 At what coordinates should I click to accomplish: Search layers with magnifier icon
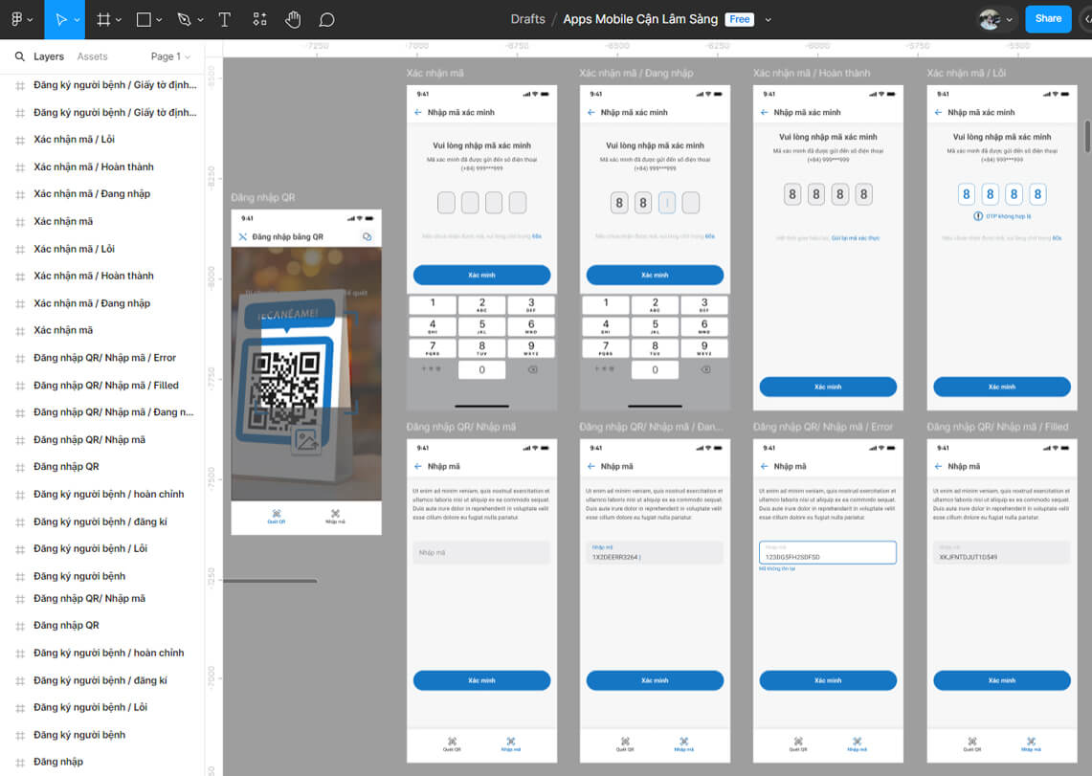[19, 57]
